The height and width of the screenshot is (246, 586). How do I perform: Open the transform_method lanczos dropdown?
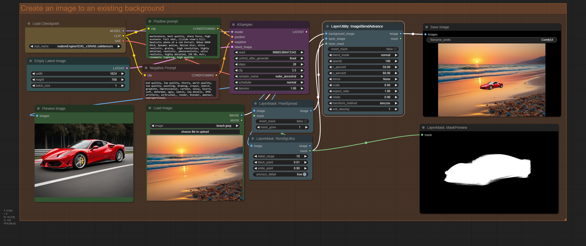363,103
